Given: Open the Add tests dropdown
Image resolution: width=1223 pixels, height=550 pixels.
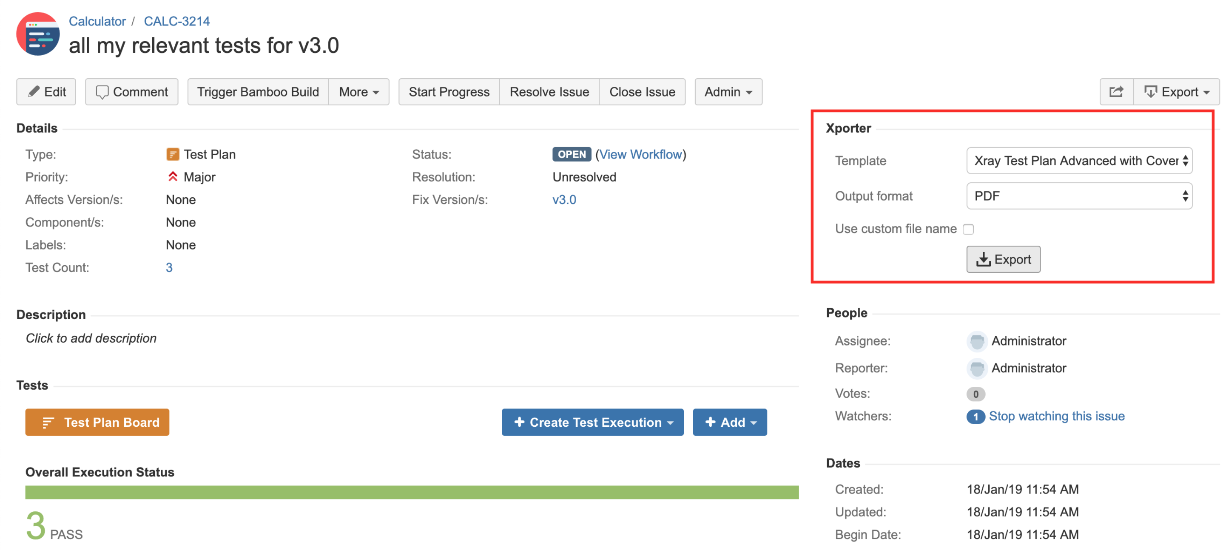Looking at the screenshot, I should tap(729, 422).
